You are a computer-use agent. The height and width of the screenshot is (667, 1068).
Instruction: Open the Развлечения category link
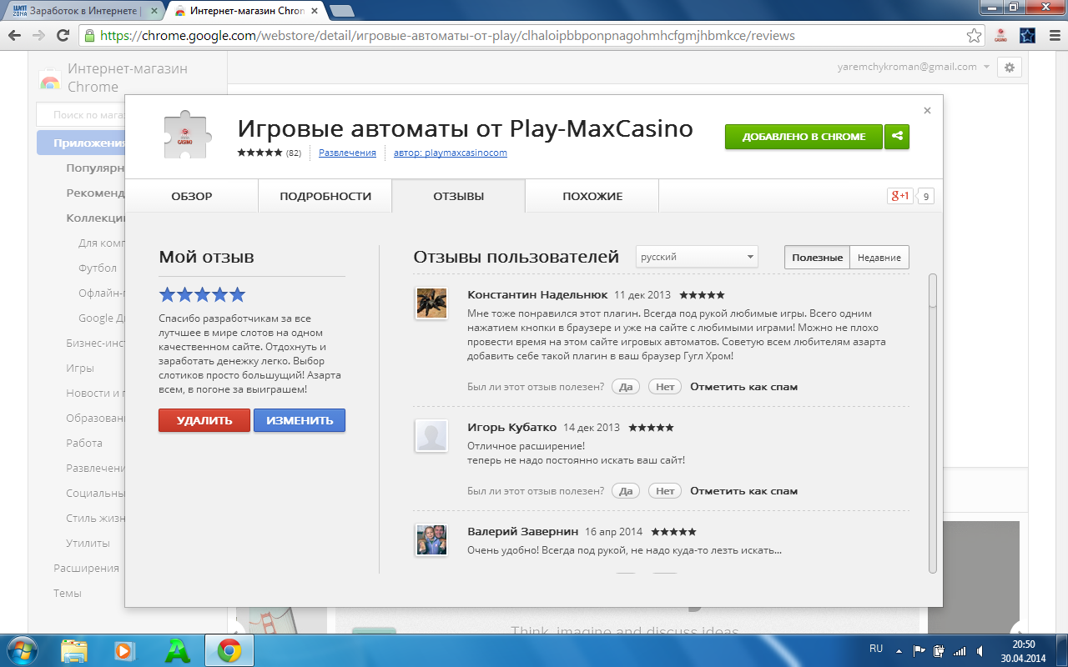pos(347,153)
